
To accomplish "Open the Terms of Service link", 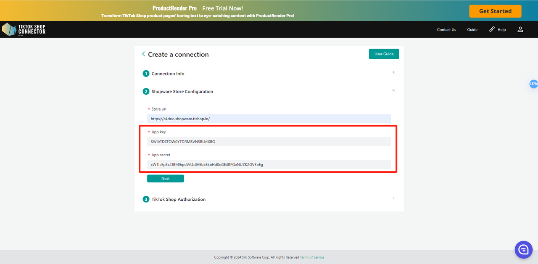I will (x=312, y=257).
